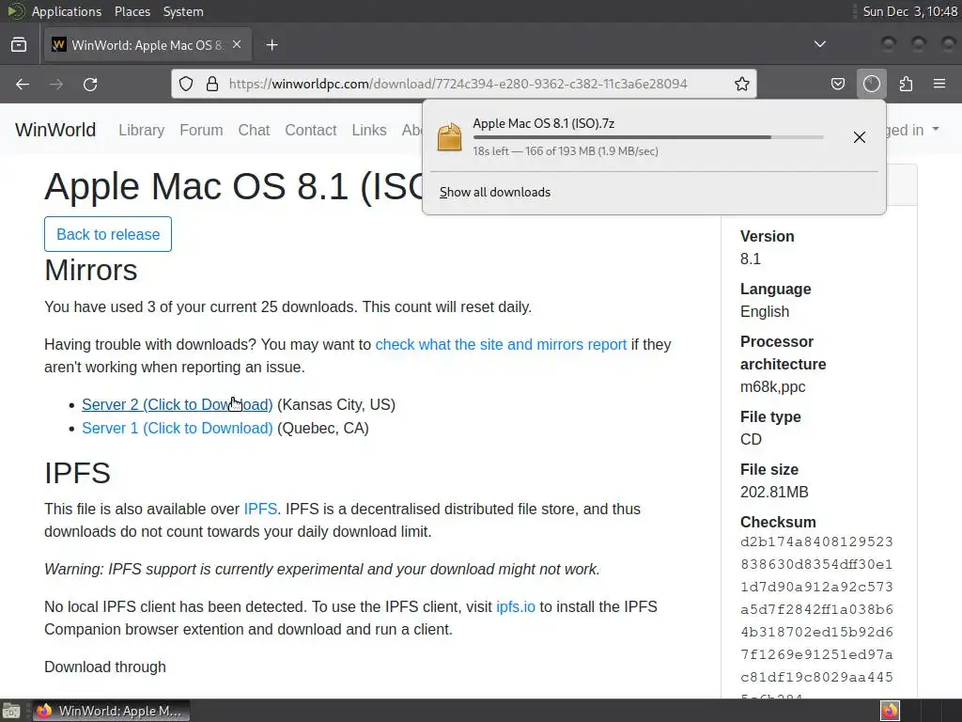
Task: Open the Firefox View icon
Action: point(19,45)
